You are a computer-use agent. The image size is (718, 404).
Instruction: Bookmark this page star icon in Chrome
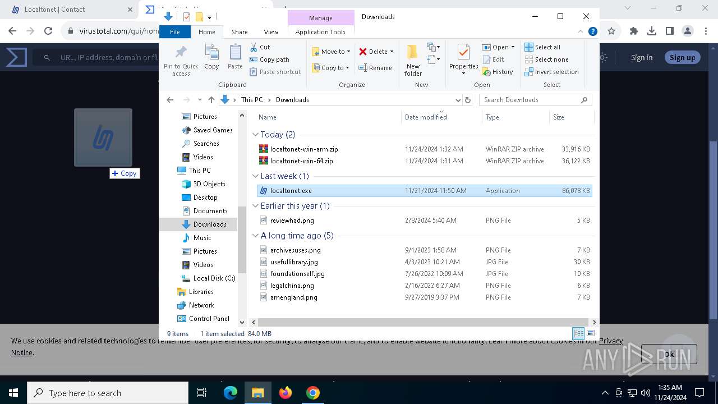coord(611,31)
